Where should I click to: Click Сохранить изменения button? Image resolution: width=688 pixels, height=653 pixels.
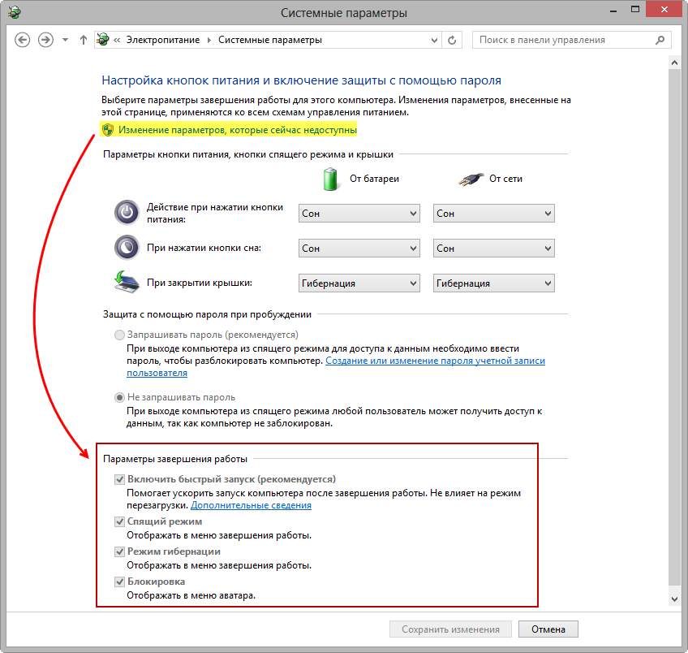point(450,629)
